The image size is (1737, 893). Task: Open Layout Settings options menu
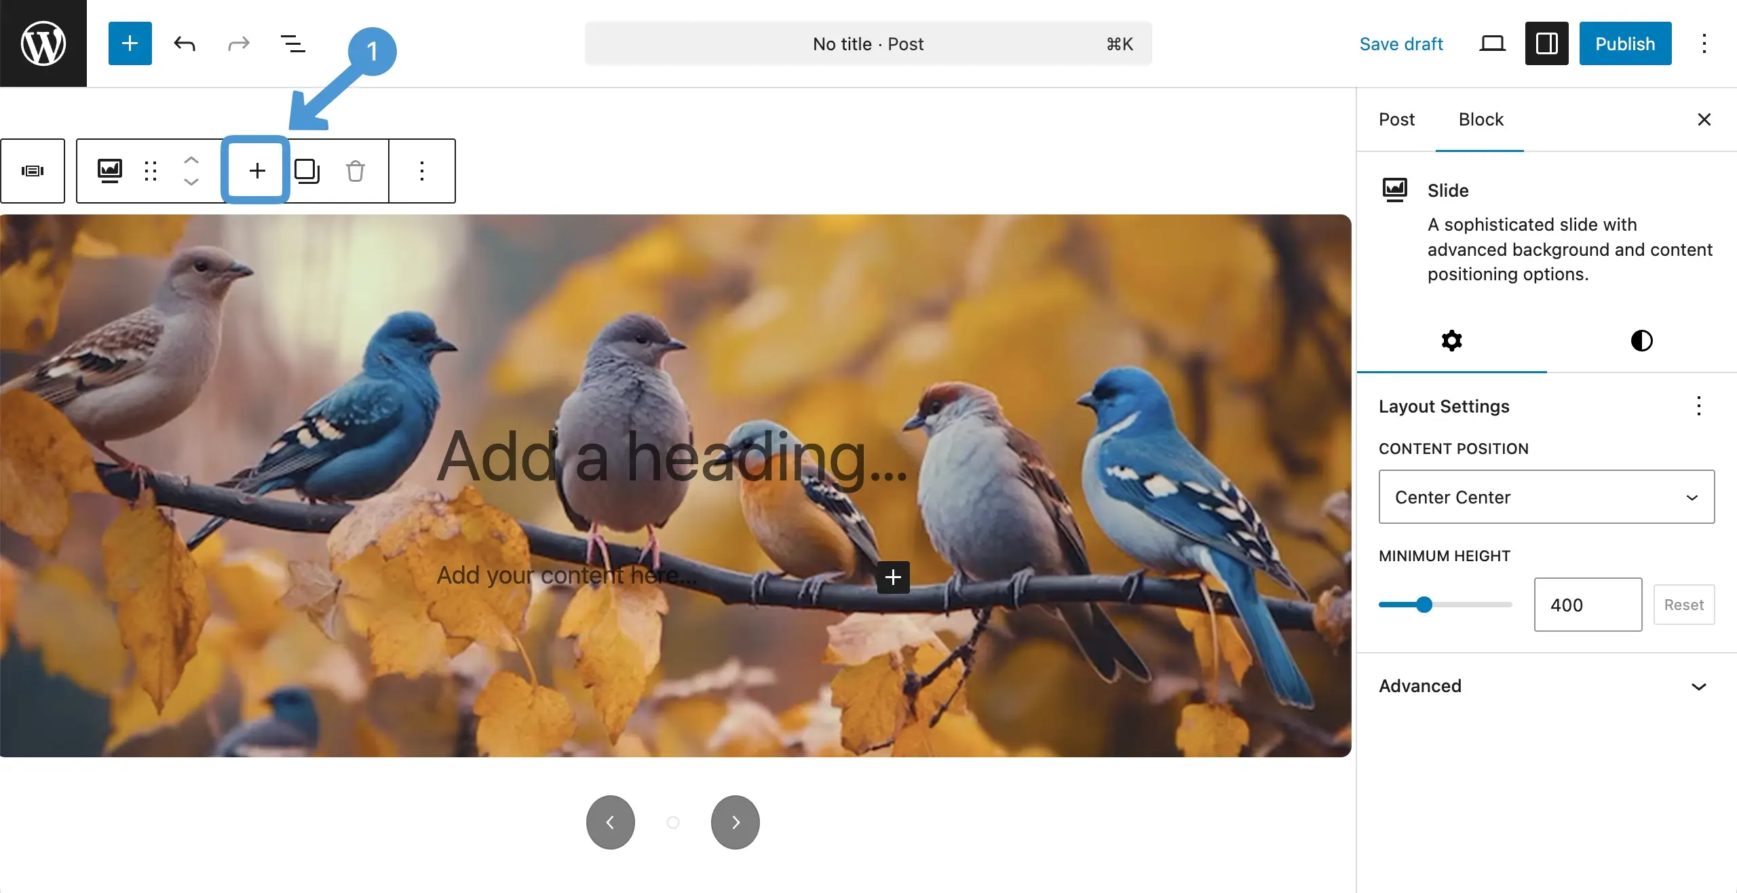point(1698,406)
